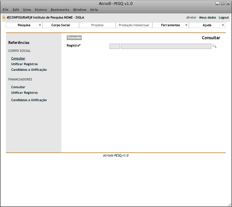This screenshot has height=207, width=232.
Task: Open Unificar Registros under Corpo Social
Action: pos(24,64)
